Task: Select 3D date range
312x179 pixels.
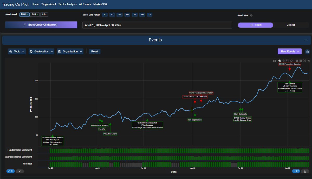Action: click(105, 15)
